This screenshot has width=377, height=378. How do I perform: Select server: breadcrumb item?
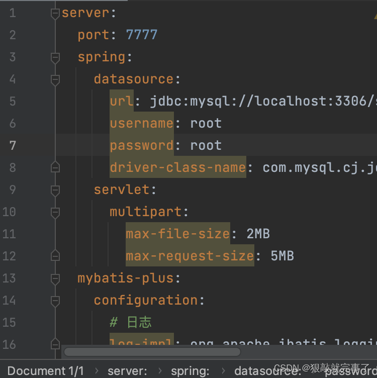127,371
